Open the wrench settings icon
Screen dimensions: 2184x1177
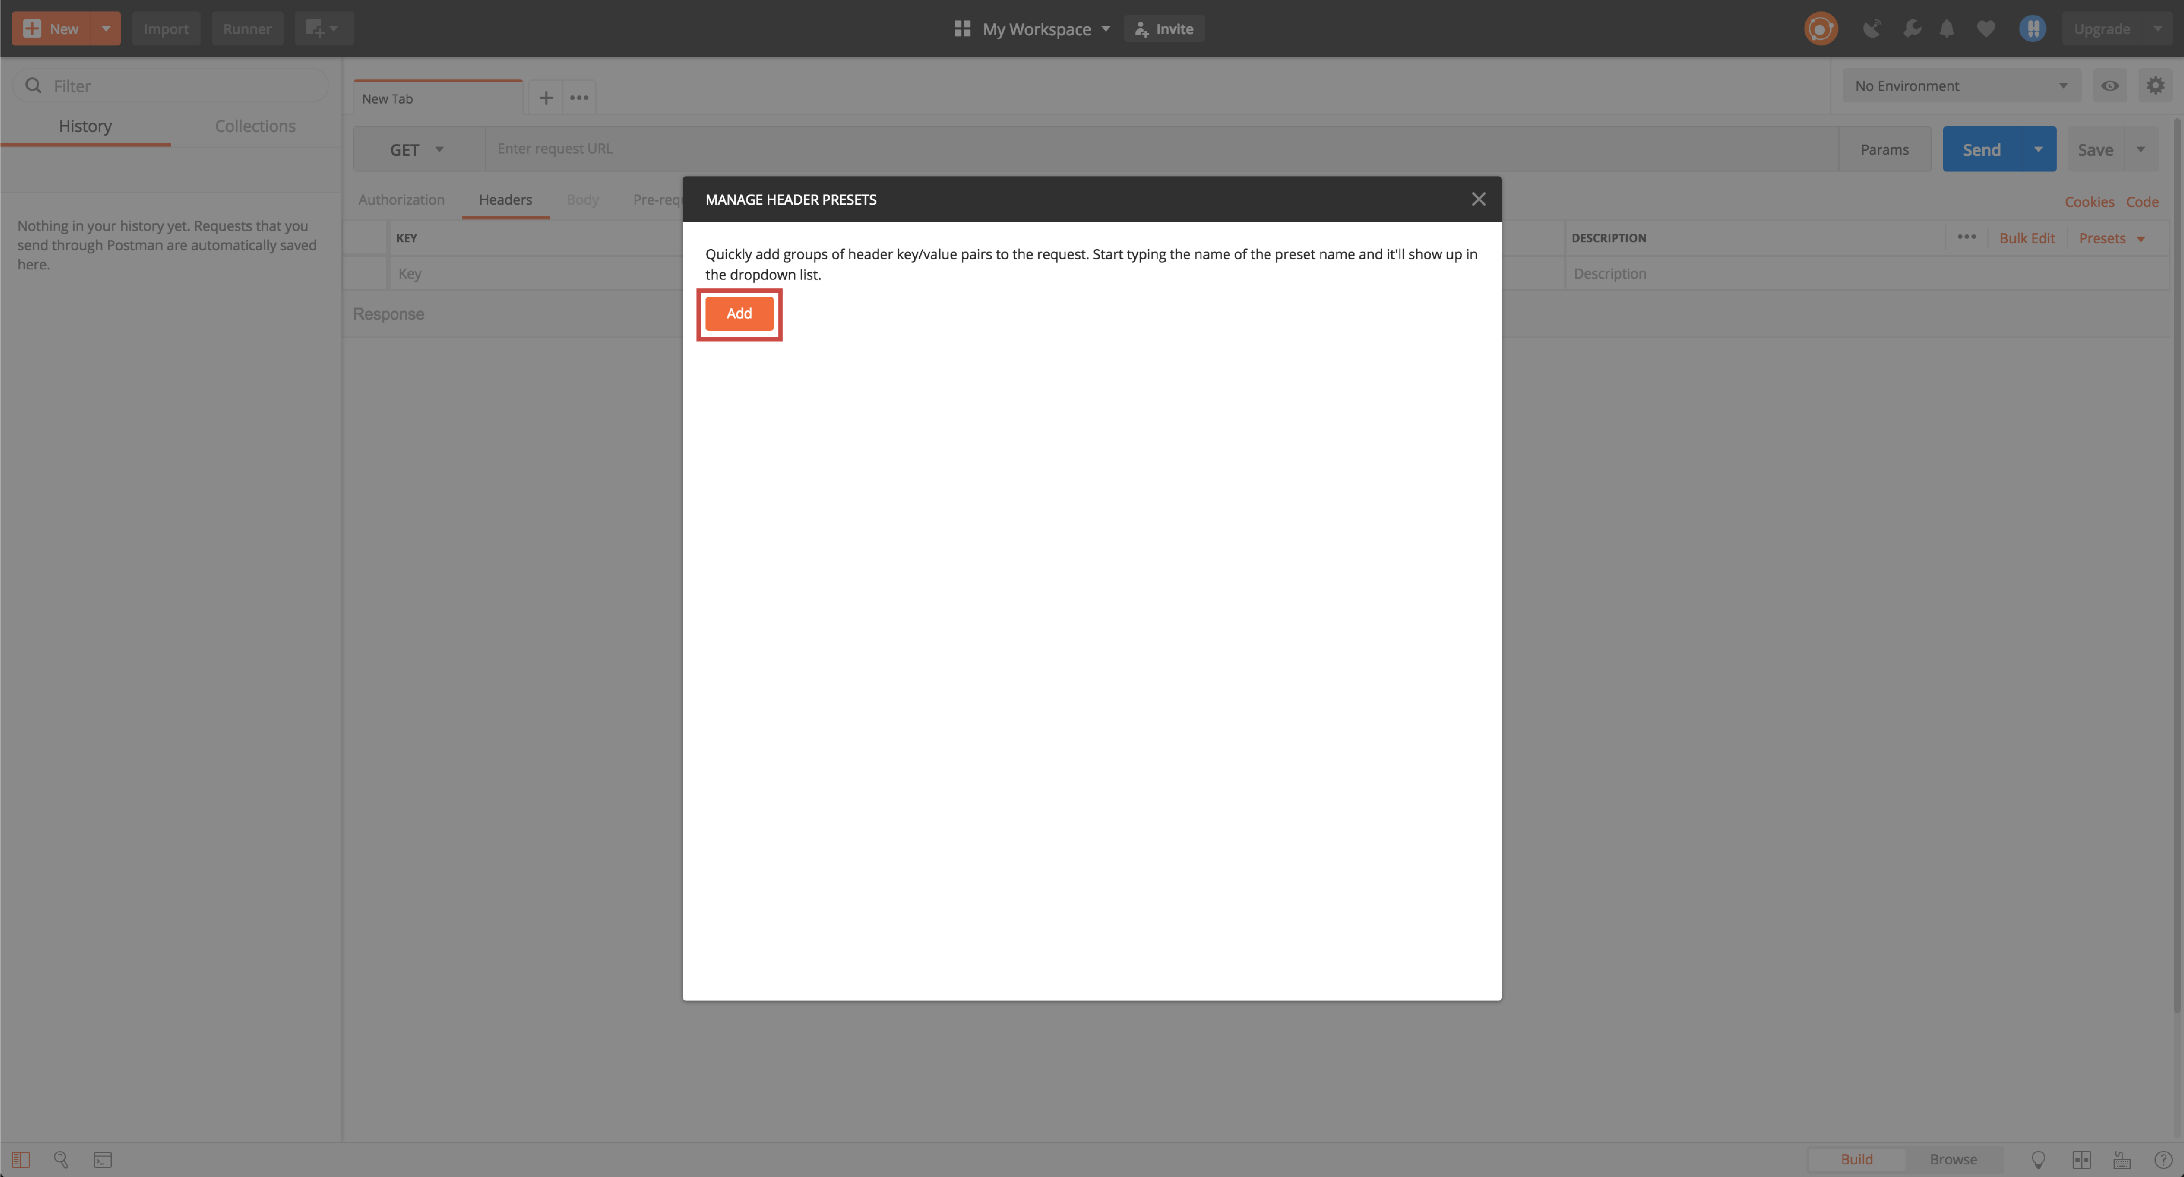coord(1911,28)
